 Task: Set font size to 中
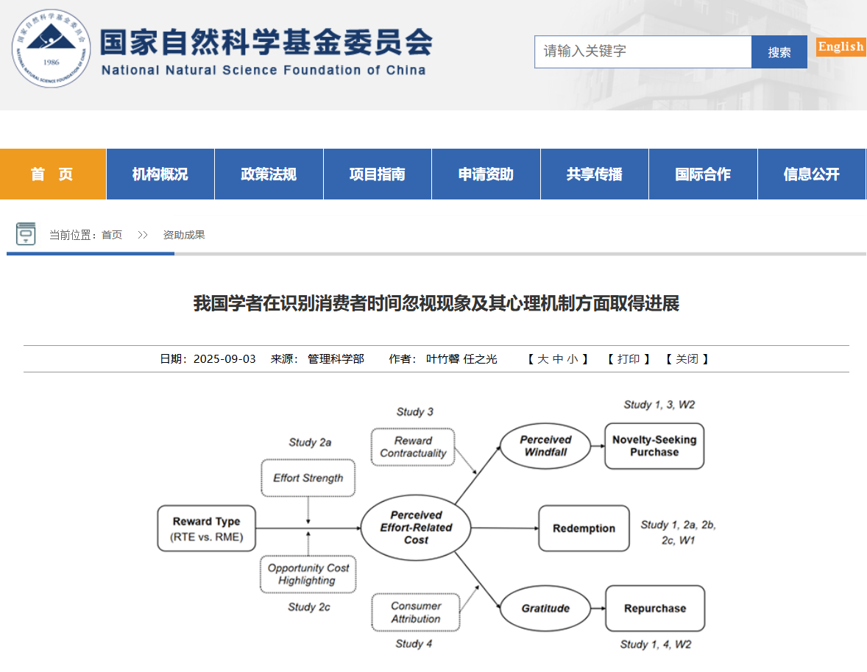click(x=558, y=359)
